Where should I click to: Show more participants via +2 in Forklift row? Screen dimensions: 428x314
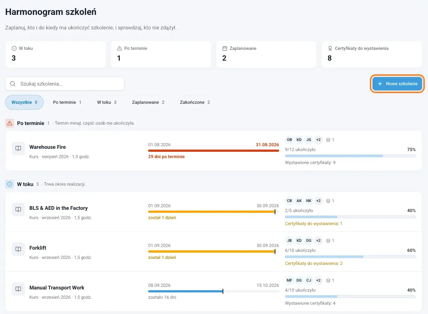318,241
